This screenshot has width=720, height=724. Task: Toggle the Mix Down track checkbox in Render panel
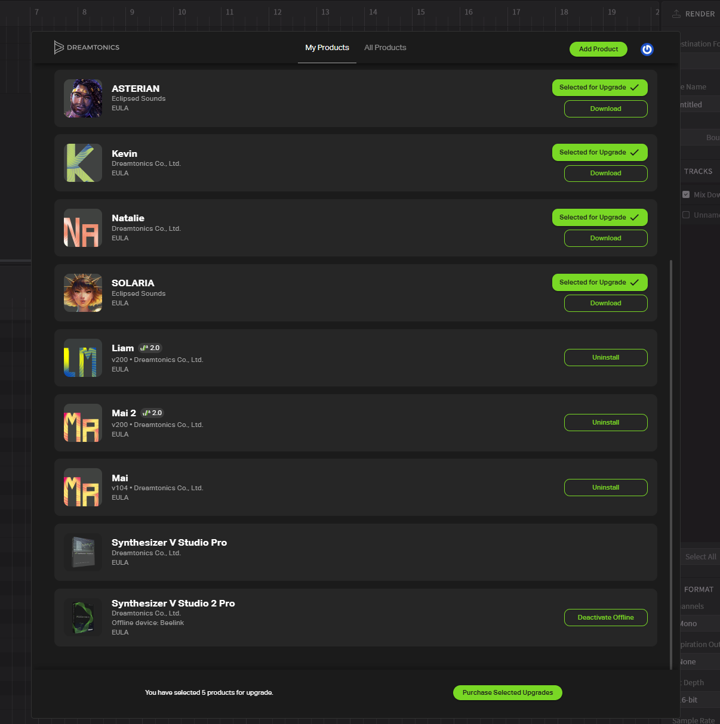click(686, 194)
